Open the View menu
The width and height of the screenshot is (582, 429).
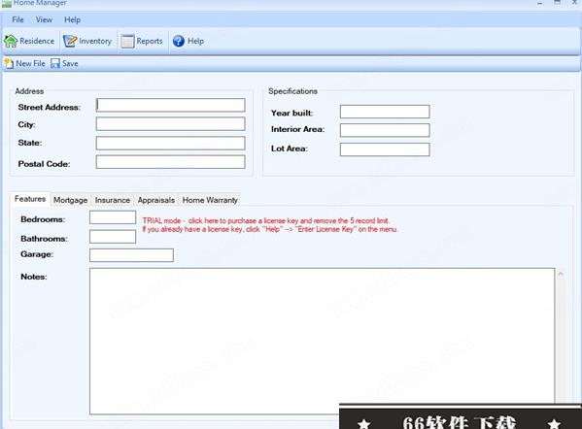pos(44,19)
